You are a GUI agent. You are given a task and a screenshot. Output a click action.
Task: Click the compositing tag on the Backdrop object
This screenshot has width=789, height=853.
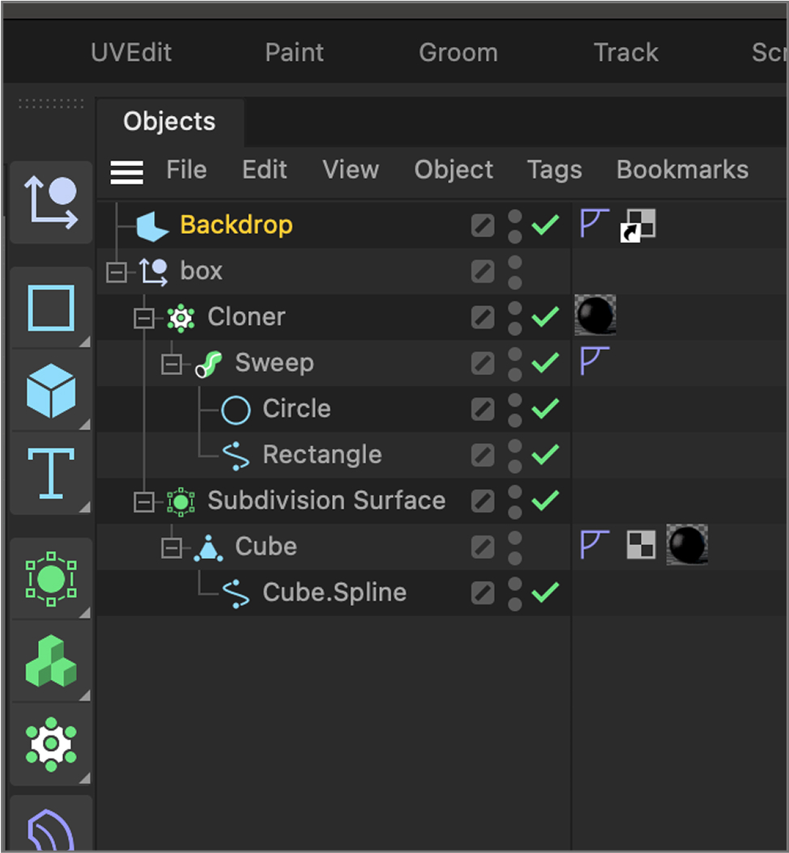pyautogui.click(x=638, y=224)
